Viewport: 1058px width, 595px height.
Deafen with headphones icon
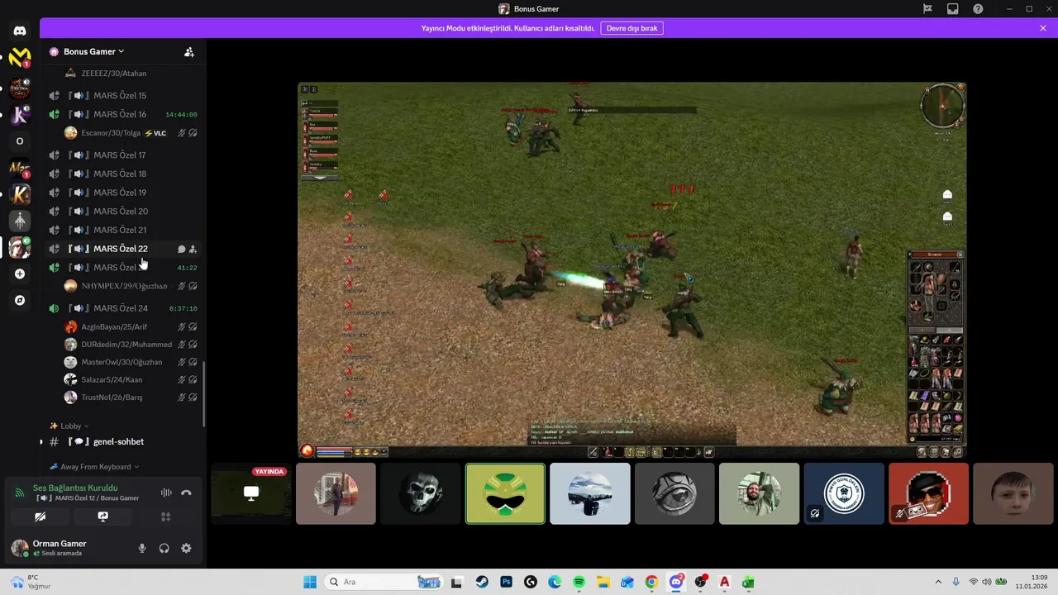164,548
